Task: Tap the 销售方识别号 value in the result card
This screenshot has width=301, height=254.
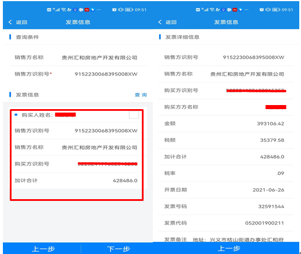Action: [x=106, y=130]
